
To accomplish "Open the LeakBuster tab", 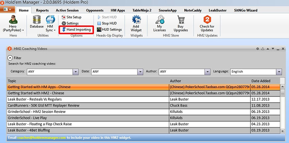I will [x=218, y=10].
